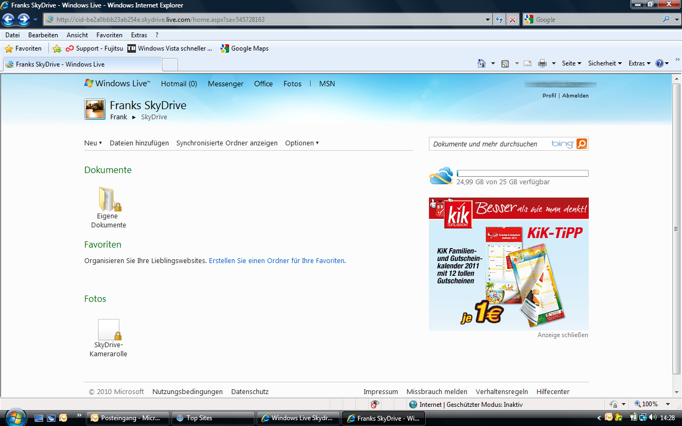This screenshot has width=682, height=426.
Task: Go to home page via house icon
Action: pyautogui.click(x=482, y=63)
